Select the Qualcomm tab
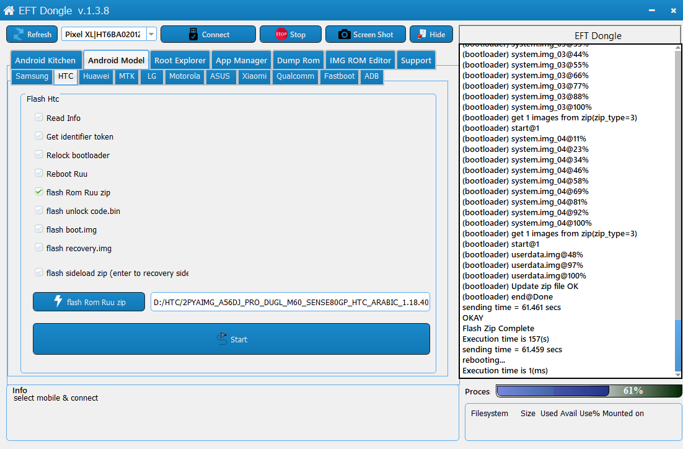The image size is (683, 449). coord(296,76)
